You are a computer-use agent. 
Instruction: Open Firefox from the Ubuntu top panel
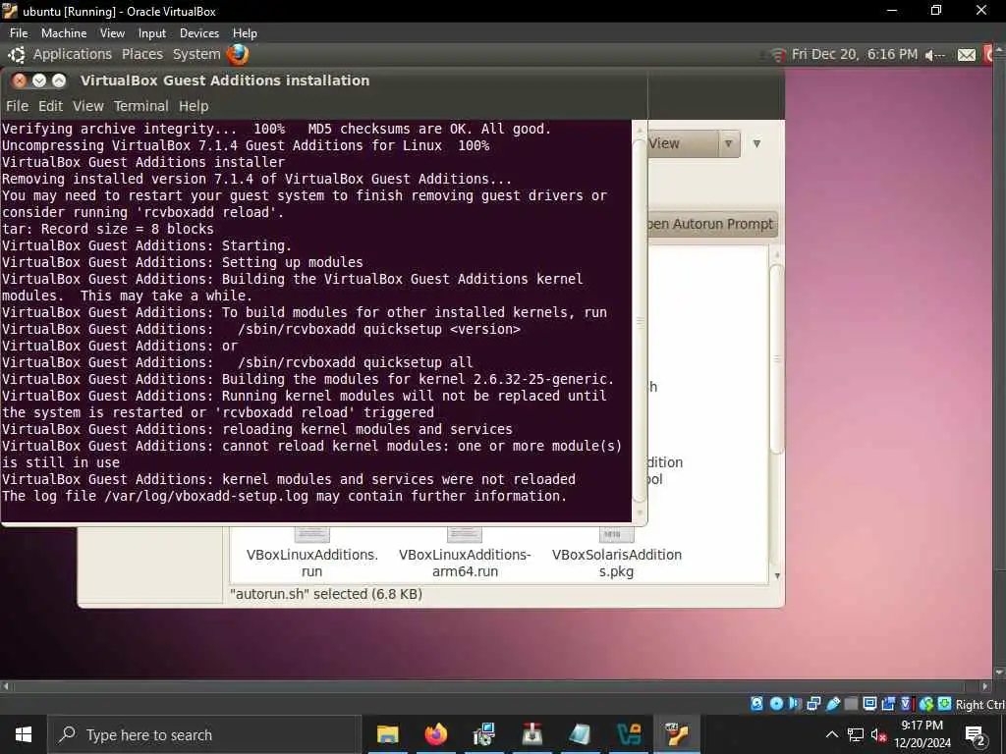[238, 55]
